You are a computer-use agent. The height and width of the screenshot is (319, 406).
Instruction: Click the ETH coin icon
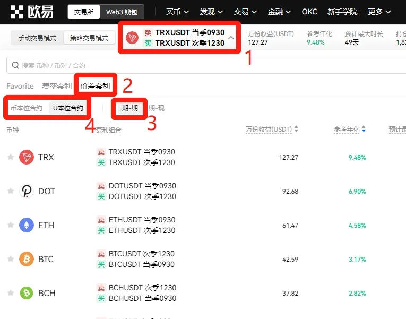point(27,225)
